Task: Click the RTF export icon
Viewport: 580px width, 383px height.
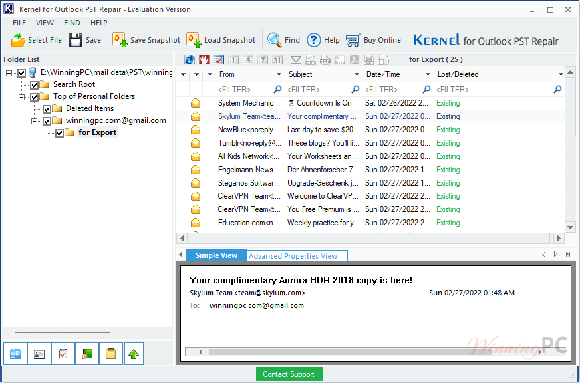Action: coord(340,60)
